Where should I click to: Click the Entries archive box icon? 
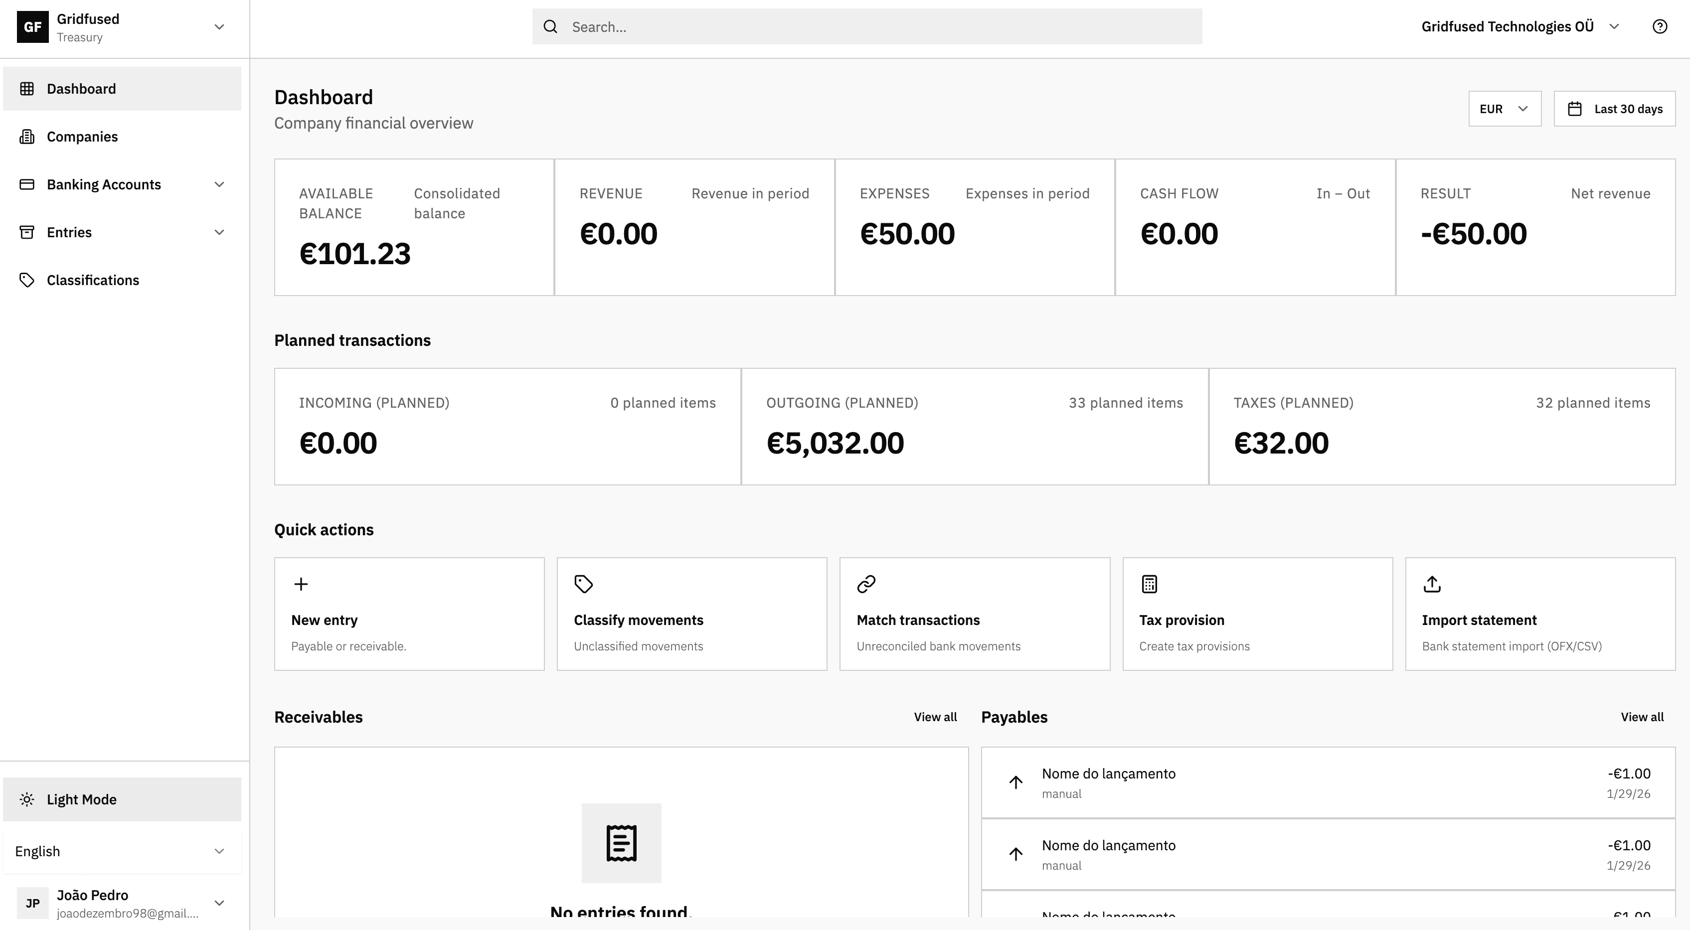click(27, 232)
